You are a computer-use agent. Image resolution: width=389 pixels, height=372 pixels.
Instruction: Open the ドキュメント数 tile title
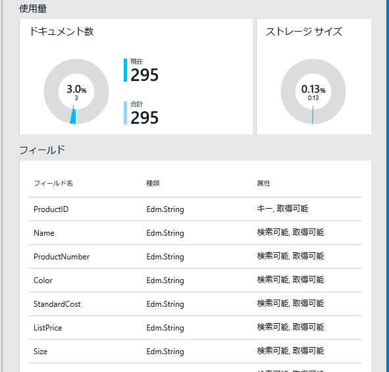point(61,32)
